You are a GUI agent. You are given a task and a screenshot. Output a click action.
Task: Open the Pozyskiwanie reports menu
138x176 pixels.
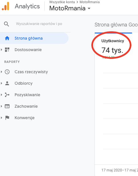pos(27,95)
